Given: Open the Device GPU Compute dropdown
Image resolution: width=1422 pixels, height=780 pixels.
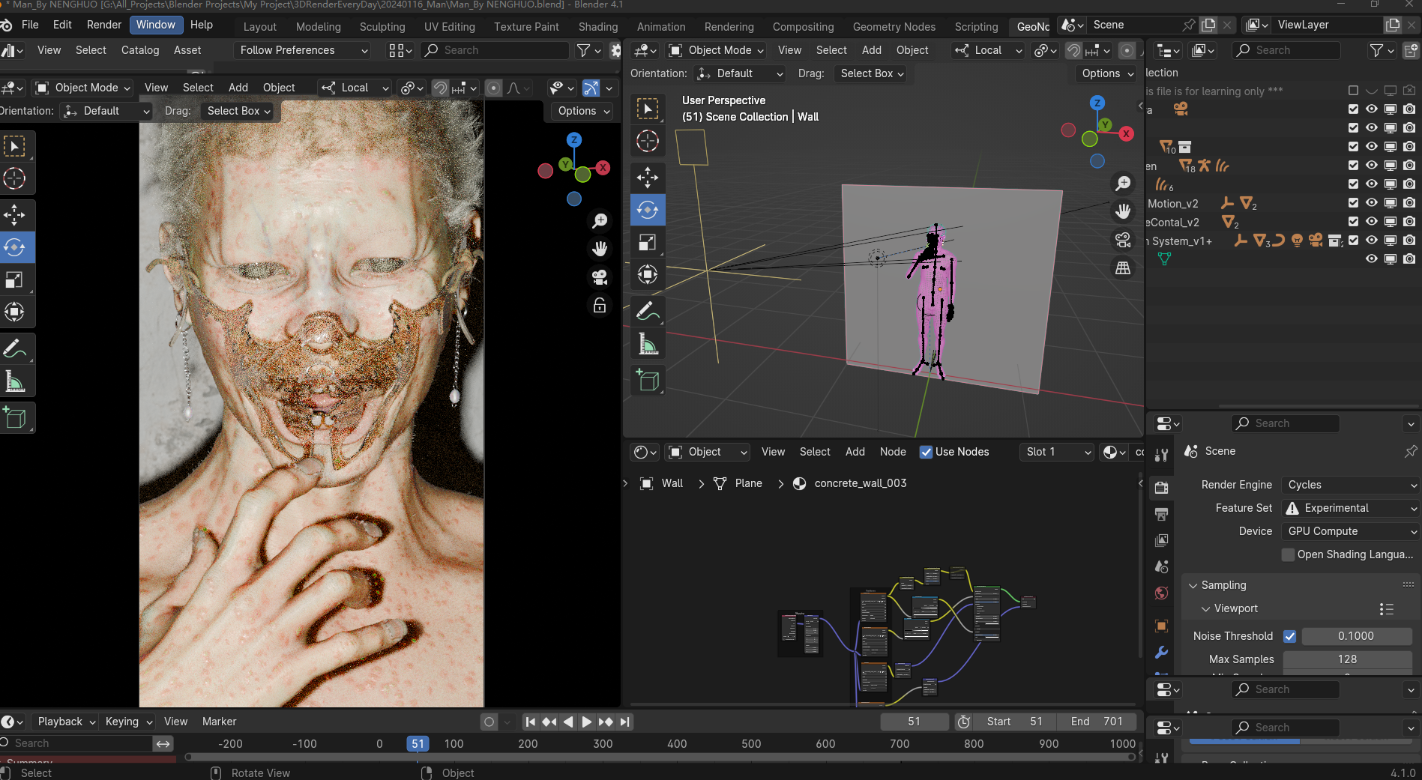Looking at the screenshot, I should 1351,531.
